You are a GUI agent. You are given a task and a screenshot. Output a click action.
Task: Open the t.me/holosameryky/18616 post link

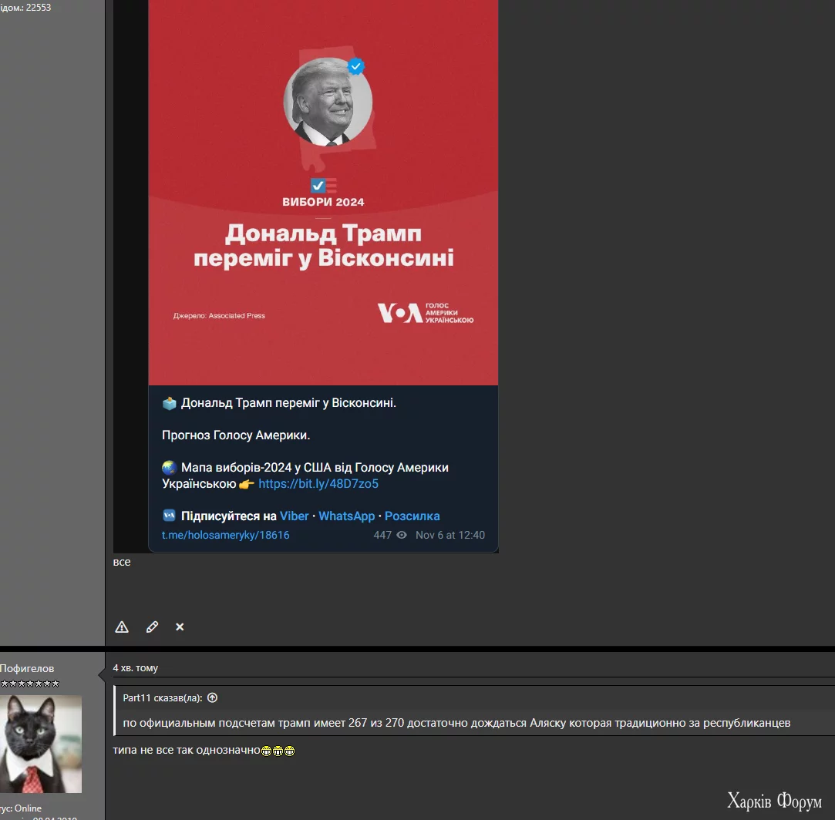click(225, 535)
